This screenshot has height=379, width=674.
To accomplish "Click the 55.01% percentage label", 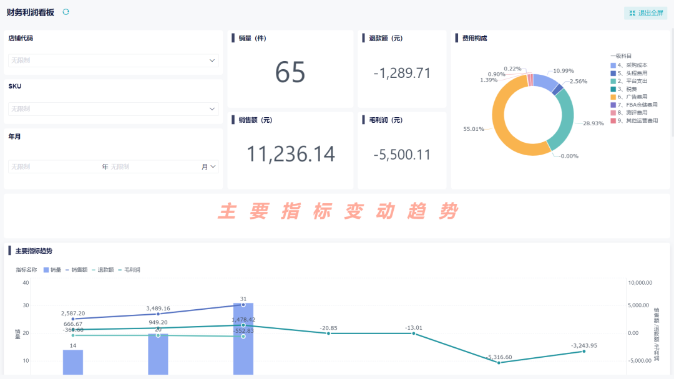I will (x=473, y=129).
